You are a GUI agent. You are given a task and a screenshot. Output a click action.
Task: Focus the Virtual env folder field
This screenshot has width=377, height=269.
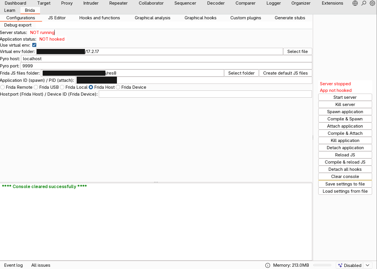159,52
